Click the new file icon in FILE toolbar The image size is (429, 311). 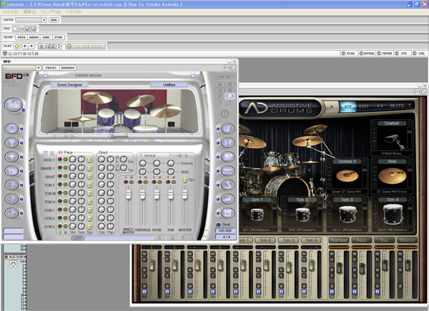(15, 29)
